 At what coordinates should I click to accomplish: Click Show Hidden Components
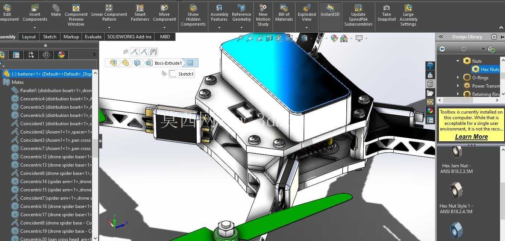point(193,15)
